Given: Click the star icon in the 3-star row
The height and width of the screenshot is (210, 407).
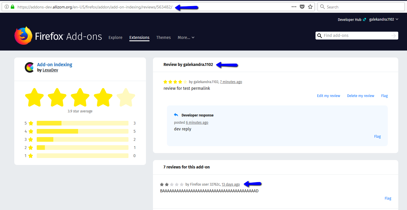Looking at the screenshot, I should click(31, 139).
